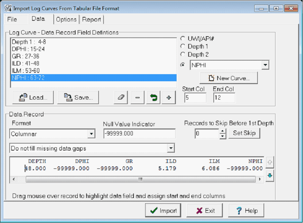Open the missing data gaps dropdown
This screenshot has width=303, height=223.
(171, 148)
